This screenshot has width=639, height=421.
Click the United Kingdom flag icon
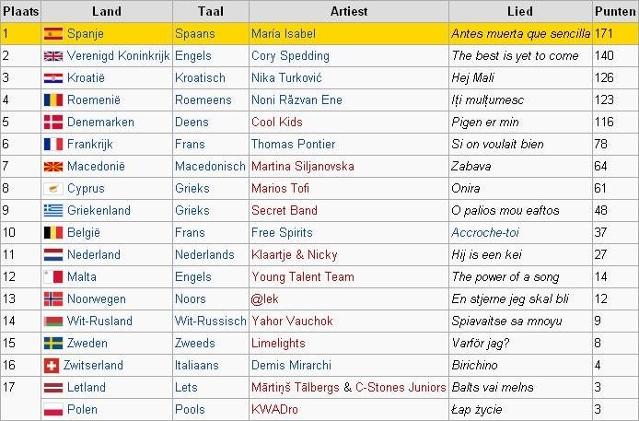coord(53,56)
